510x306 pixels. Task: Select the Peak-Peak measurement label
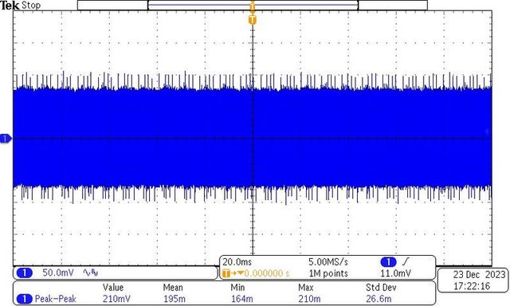[56, 299]
